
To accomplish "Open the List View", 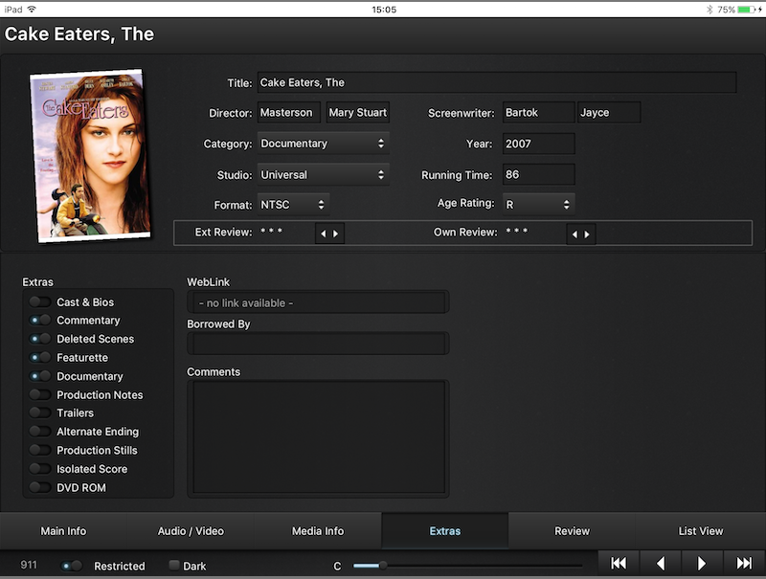I will [x=700, y=531].
